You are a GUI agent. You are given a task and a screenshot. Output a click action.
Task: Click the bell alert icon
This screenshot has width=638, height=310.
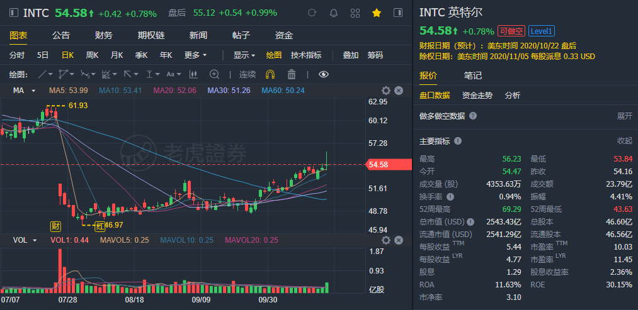[x=334, y=13]
